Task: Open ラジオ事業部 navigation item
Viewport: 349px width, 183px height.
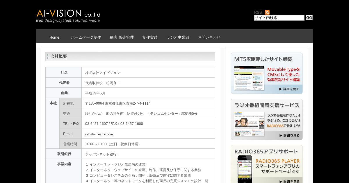Action: point(178,37)
